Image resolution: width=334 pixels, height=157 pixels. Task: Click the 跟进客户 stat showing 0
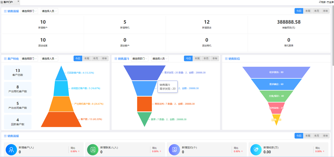pos(125,42)
